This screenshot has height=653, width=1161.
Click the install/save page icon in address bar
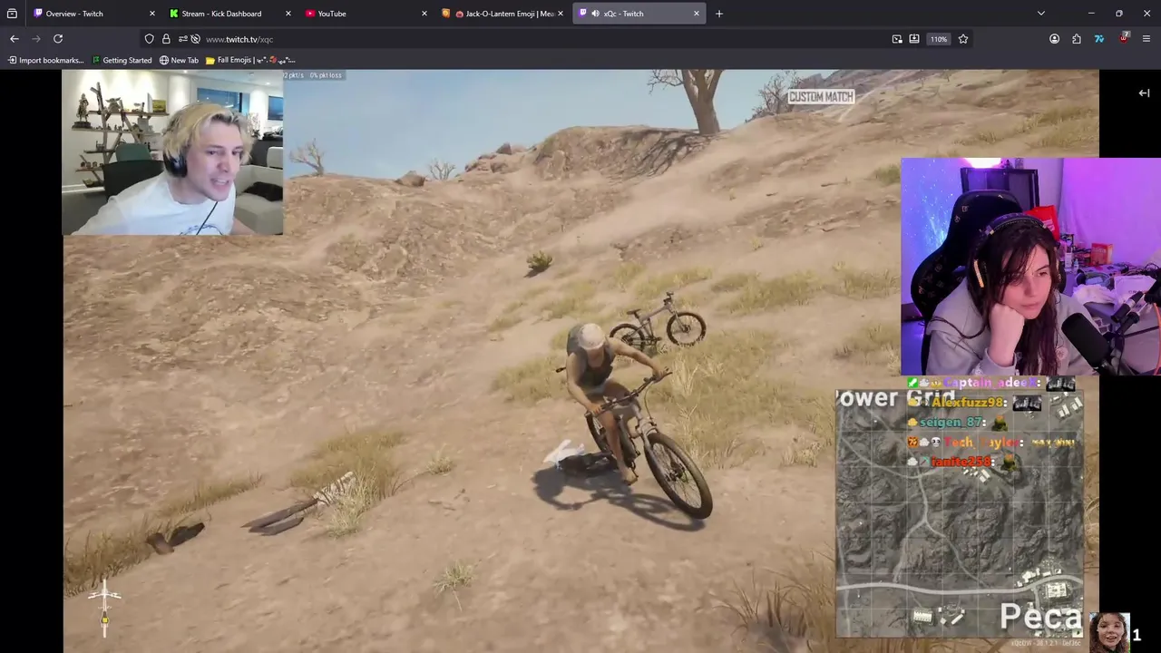[914, 39]
